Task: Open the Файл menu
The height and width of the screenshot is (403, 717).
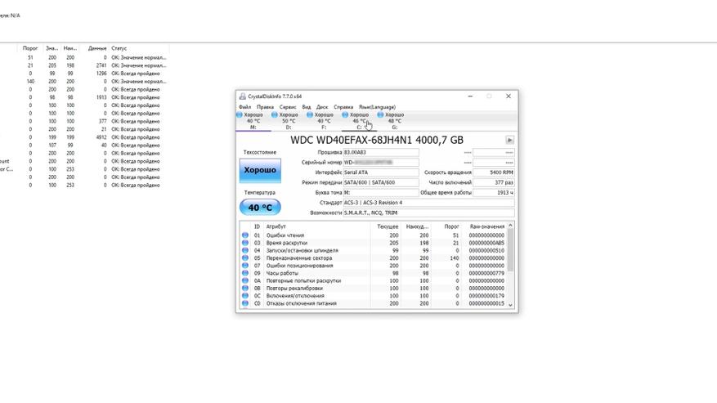Action: [x=244, y=107]
